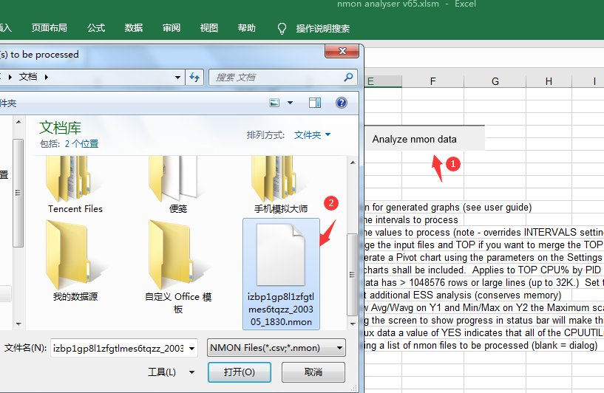Open the address bar history dropdown
Viewport: 604px width, 393px height.
tap(177, 78)
